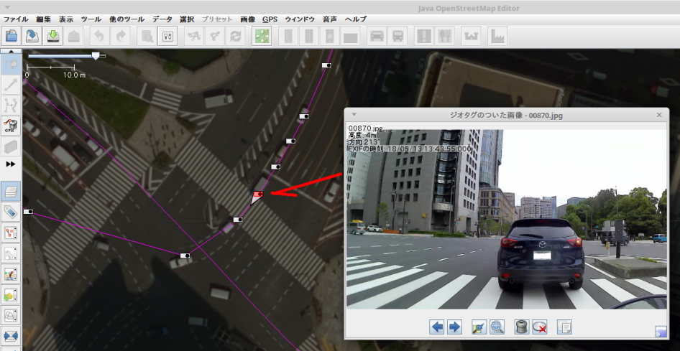The width and height of the screenshot is (680, 351).
Task: Open the window menu triangle in title bar
Action: pos(7,8)
